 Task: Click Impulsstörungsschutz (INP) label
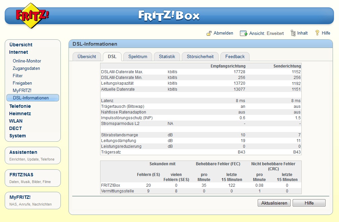[x=127, y=118]
